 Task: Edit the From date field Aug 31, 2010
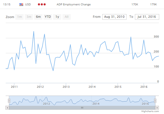pos(114,17)
